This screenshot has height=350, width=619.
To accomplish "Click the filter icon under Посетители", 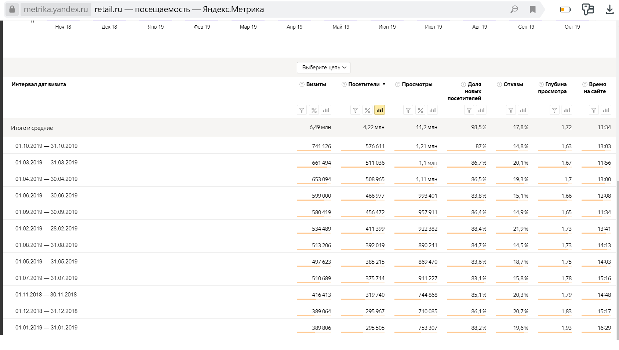I will point(355,110).
